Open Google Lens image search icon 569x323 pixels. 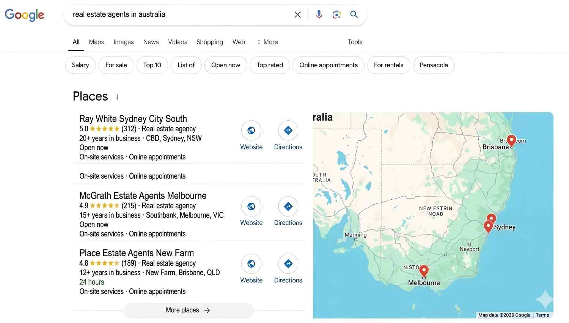tap(336, 14)
